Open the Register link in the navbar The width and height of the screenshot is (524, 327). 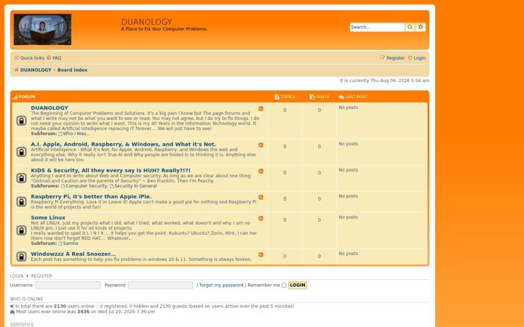(x=392, y=58)
